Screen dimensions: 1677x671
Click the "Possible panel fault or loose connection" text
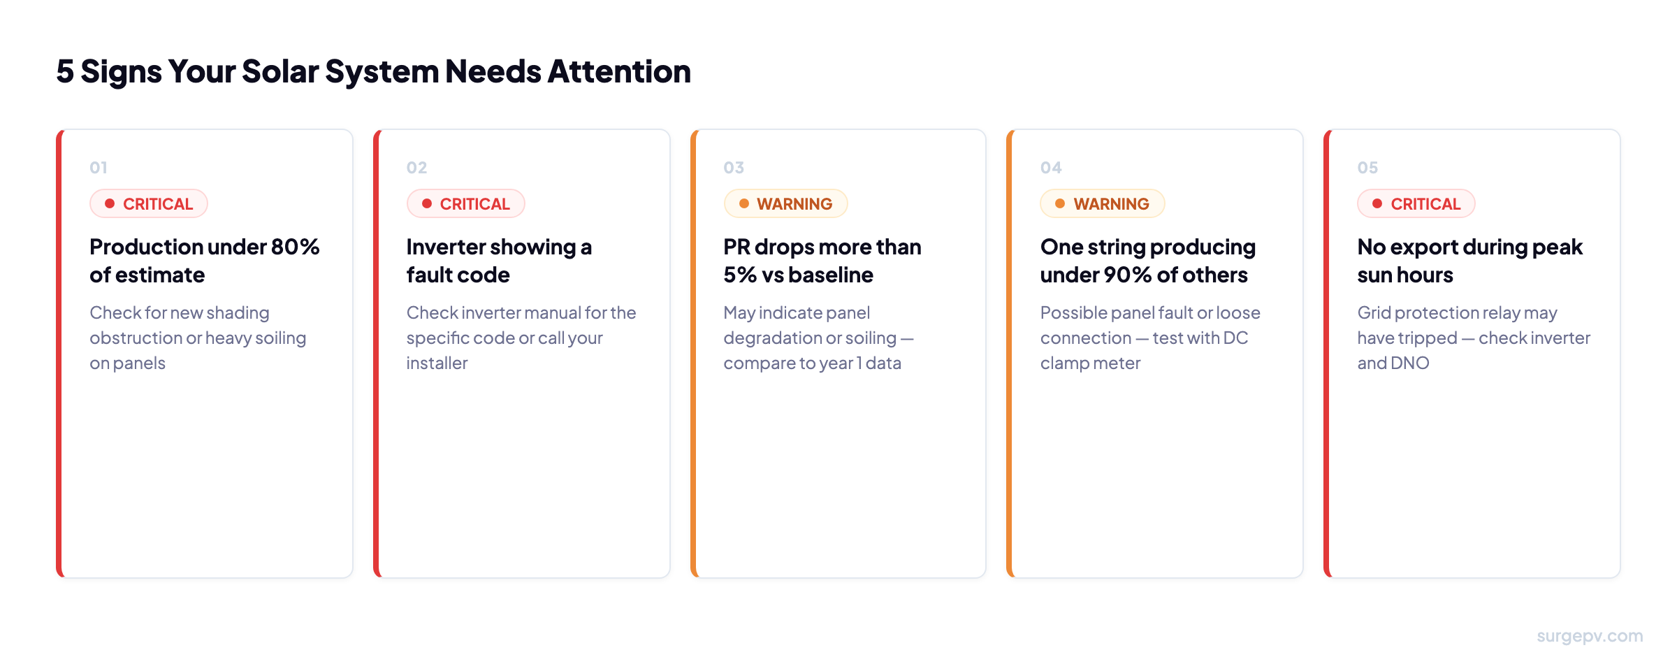pyautogui.click(x=1149, y=338)
